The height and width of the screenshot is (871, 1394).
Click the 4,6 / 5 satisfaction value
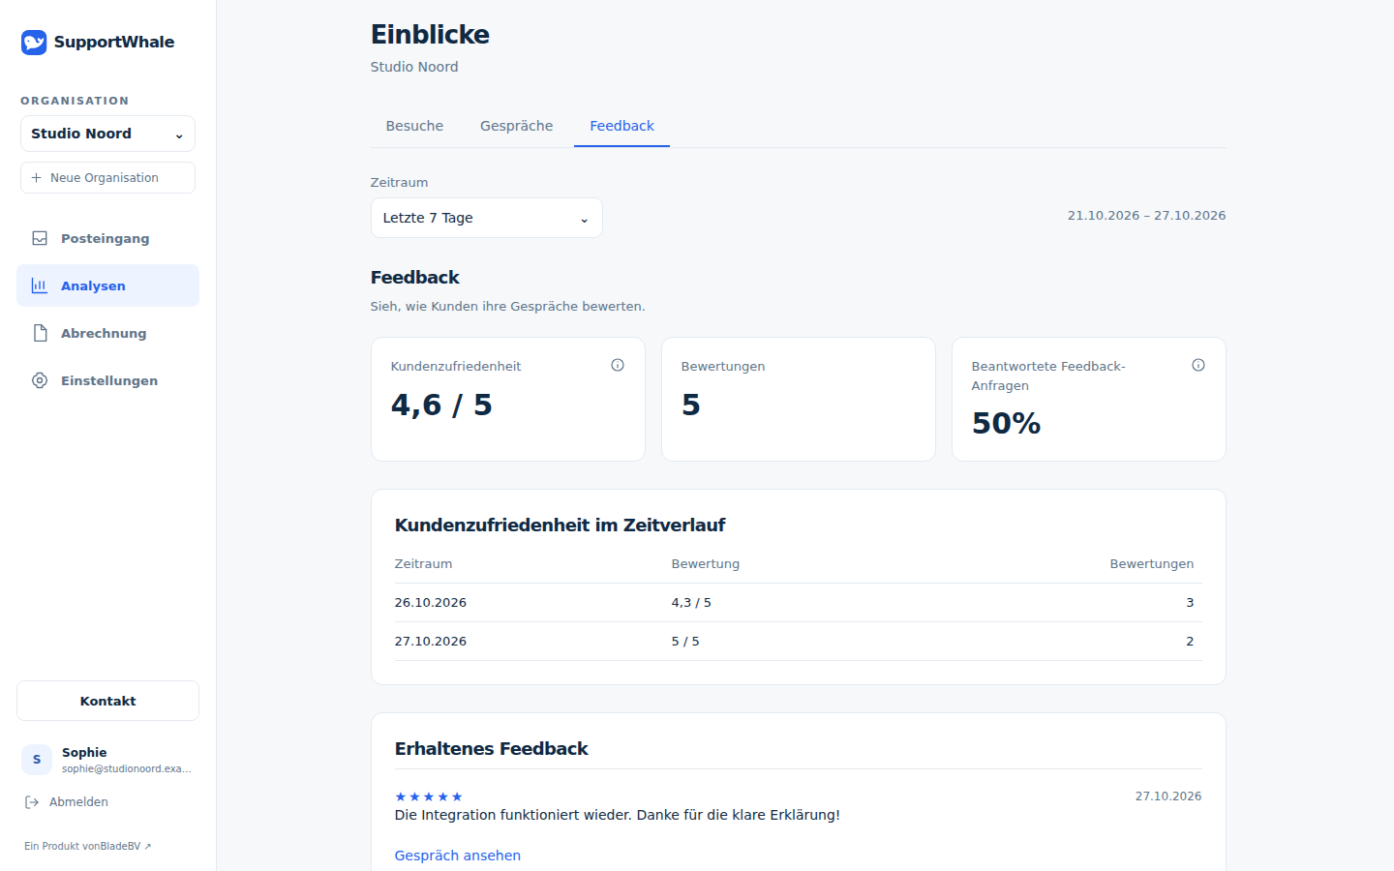click(x=441, y=405)
